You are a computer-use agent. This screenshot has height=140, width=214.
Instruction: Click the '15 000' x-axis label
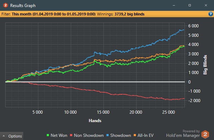click(103, 112)
